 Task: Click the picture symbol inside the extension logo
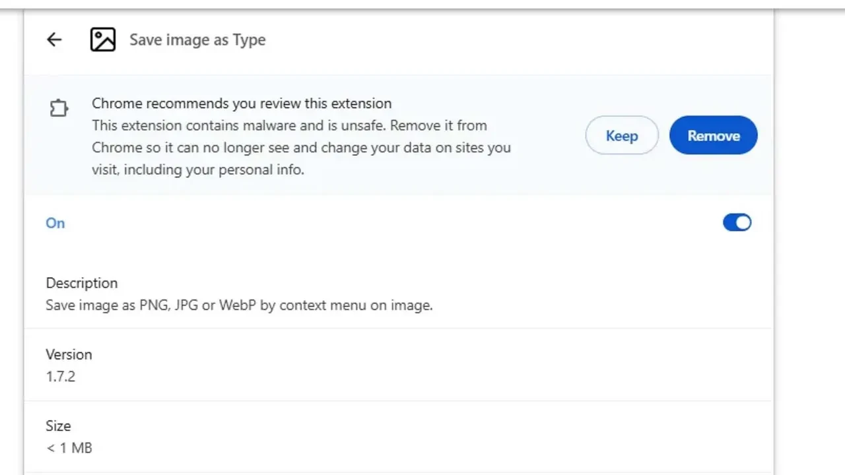(103, 40)
